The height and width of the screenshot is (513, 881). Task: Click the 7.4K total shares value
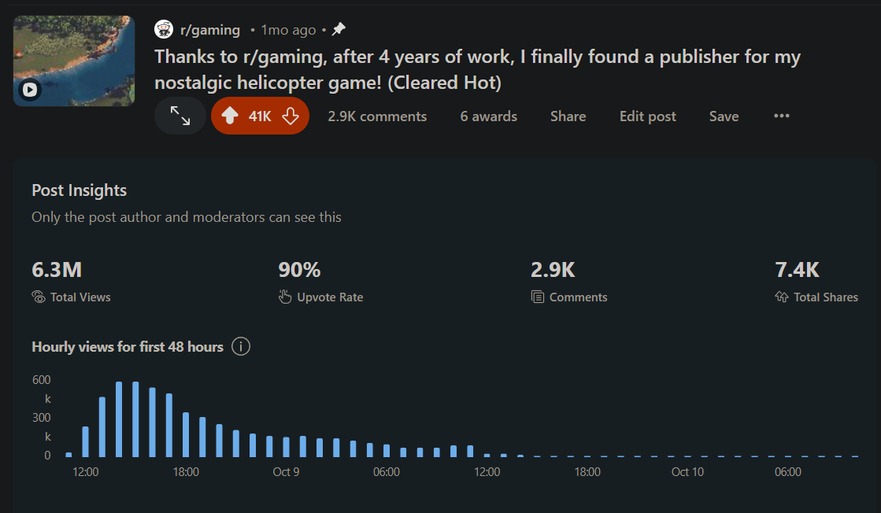797,270
